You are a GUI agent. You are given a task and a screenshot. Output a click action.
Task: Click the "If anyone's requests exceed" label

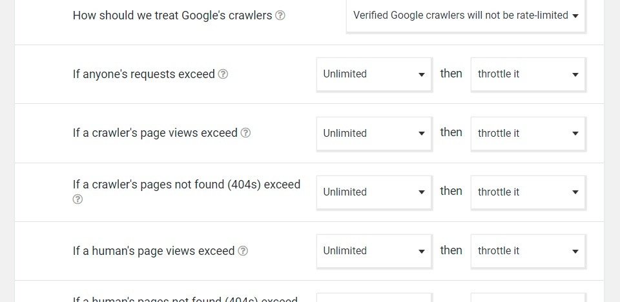(x=143, y=74)
